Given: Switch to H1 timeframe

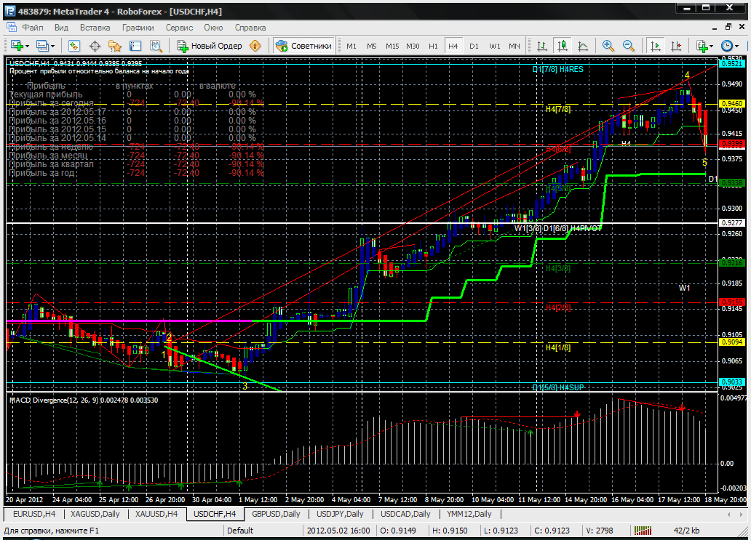Looking at the screenshot, I should coord(434,47).
